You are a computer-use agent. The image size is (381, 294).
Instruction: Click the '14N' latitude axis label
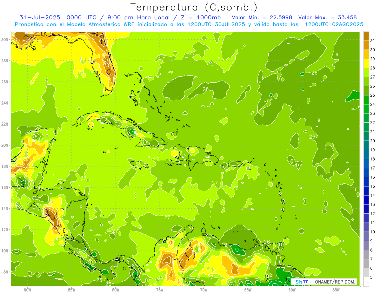tap(5, 209)
